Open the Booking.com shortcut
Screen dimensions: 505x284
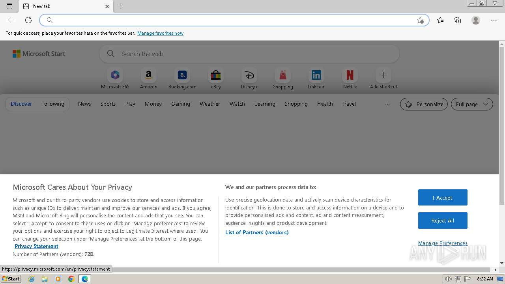[x=182, y=79]
